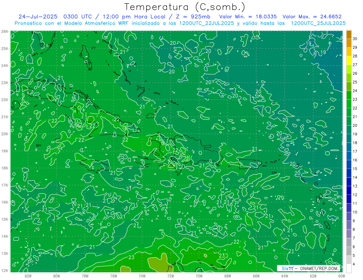The width and height of the screenshot is (363, 280).
Task: Click the '60W' longitude axis label
Action: click(342, 275)
